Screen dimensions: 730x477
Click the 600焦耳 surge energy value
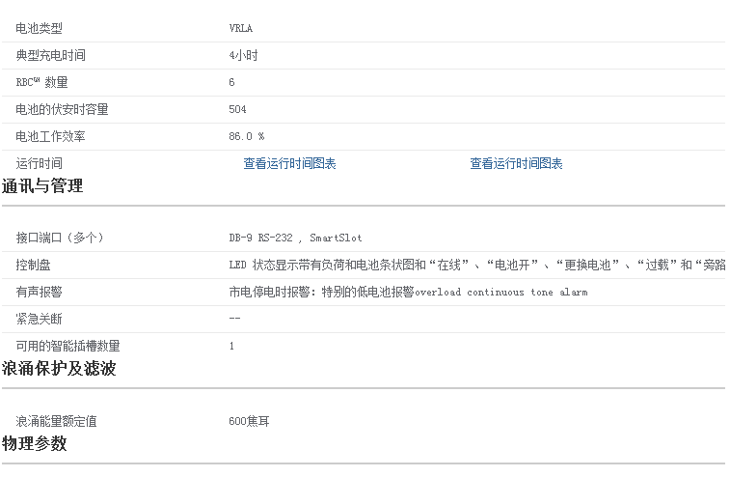[x=249, y=422]
